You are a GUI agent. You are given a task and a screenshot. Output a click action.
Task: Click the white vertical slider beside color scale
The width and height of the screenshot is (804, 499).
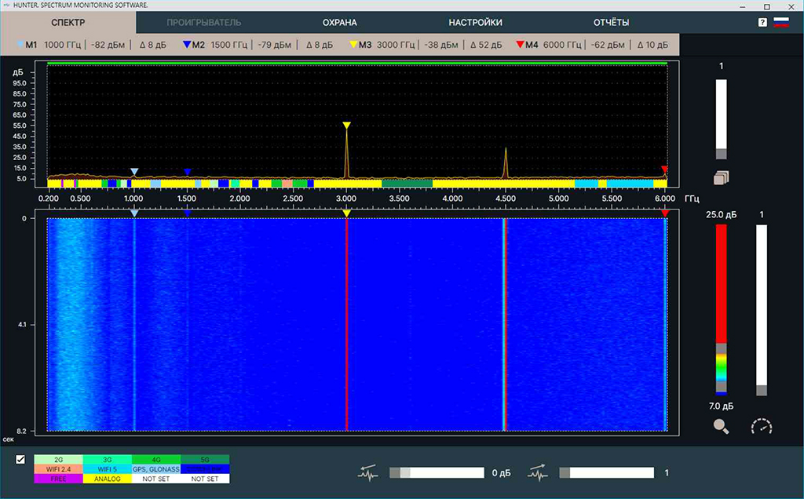tap(762, 310)
